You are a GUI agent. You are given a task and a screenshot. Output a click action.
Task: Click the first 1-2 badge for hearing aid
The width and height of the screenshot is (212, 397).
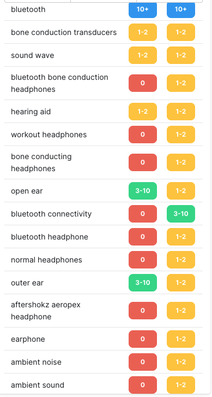[143, 112]
